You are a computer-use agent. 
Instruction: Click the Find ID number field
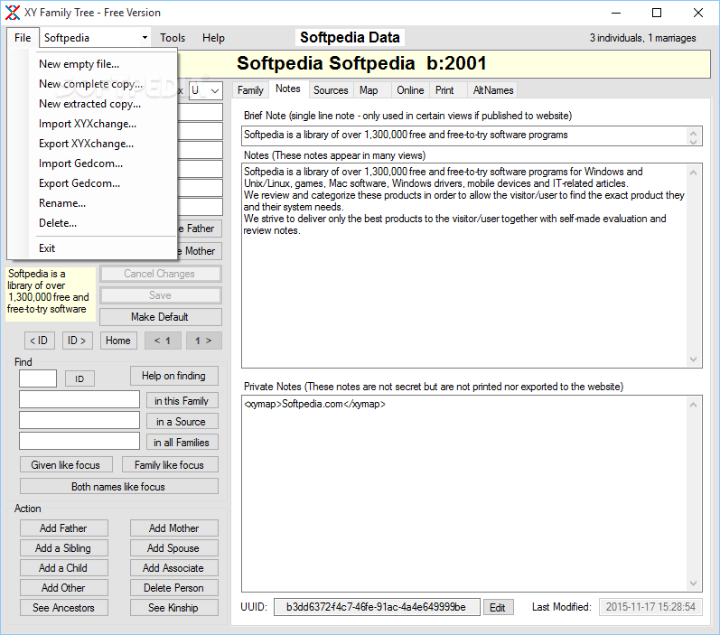coord(38,378)
